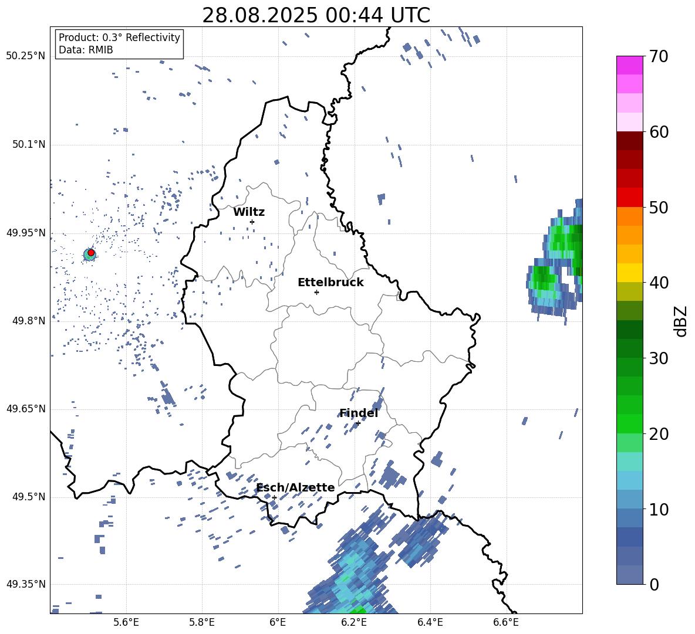Click the 60 dBZ colorbar tick label
The image size is (695, 634).
tap(659, 132)
